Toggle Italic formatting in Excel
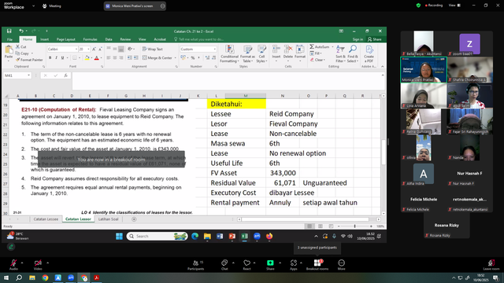The width and height of the screenshot is (504, 283). [x=56, y=57]
